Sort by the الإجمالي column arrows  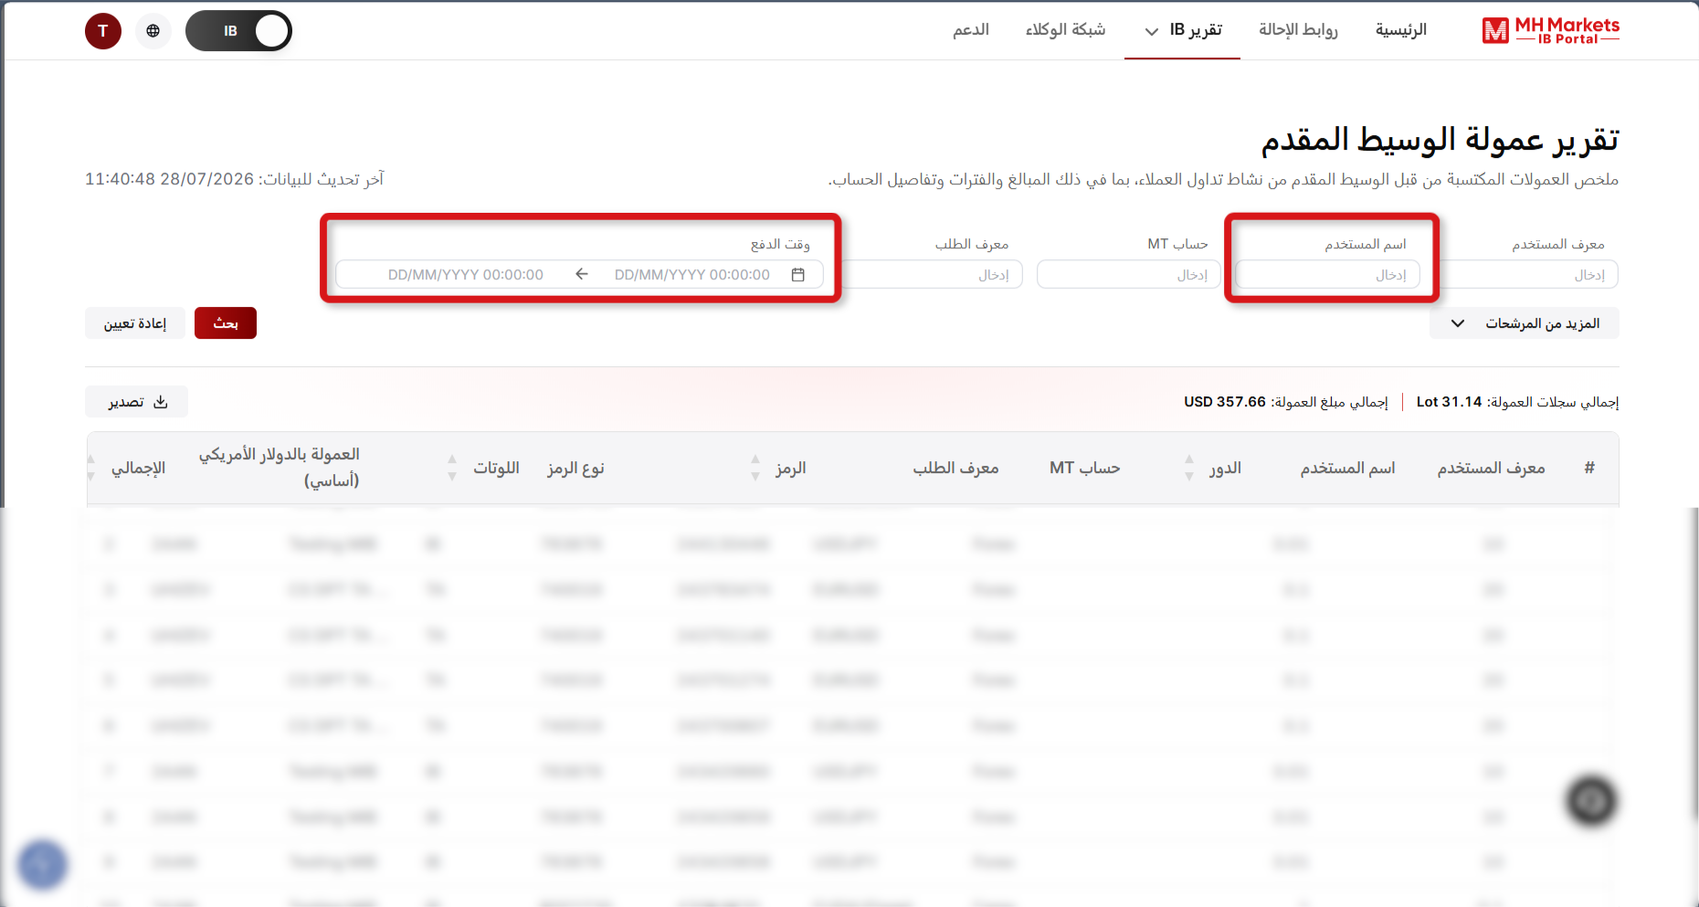pyautogui.click(x=91, y=468)
